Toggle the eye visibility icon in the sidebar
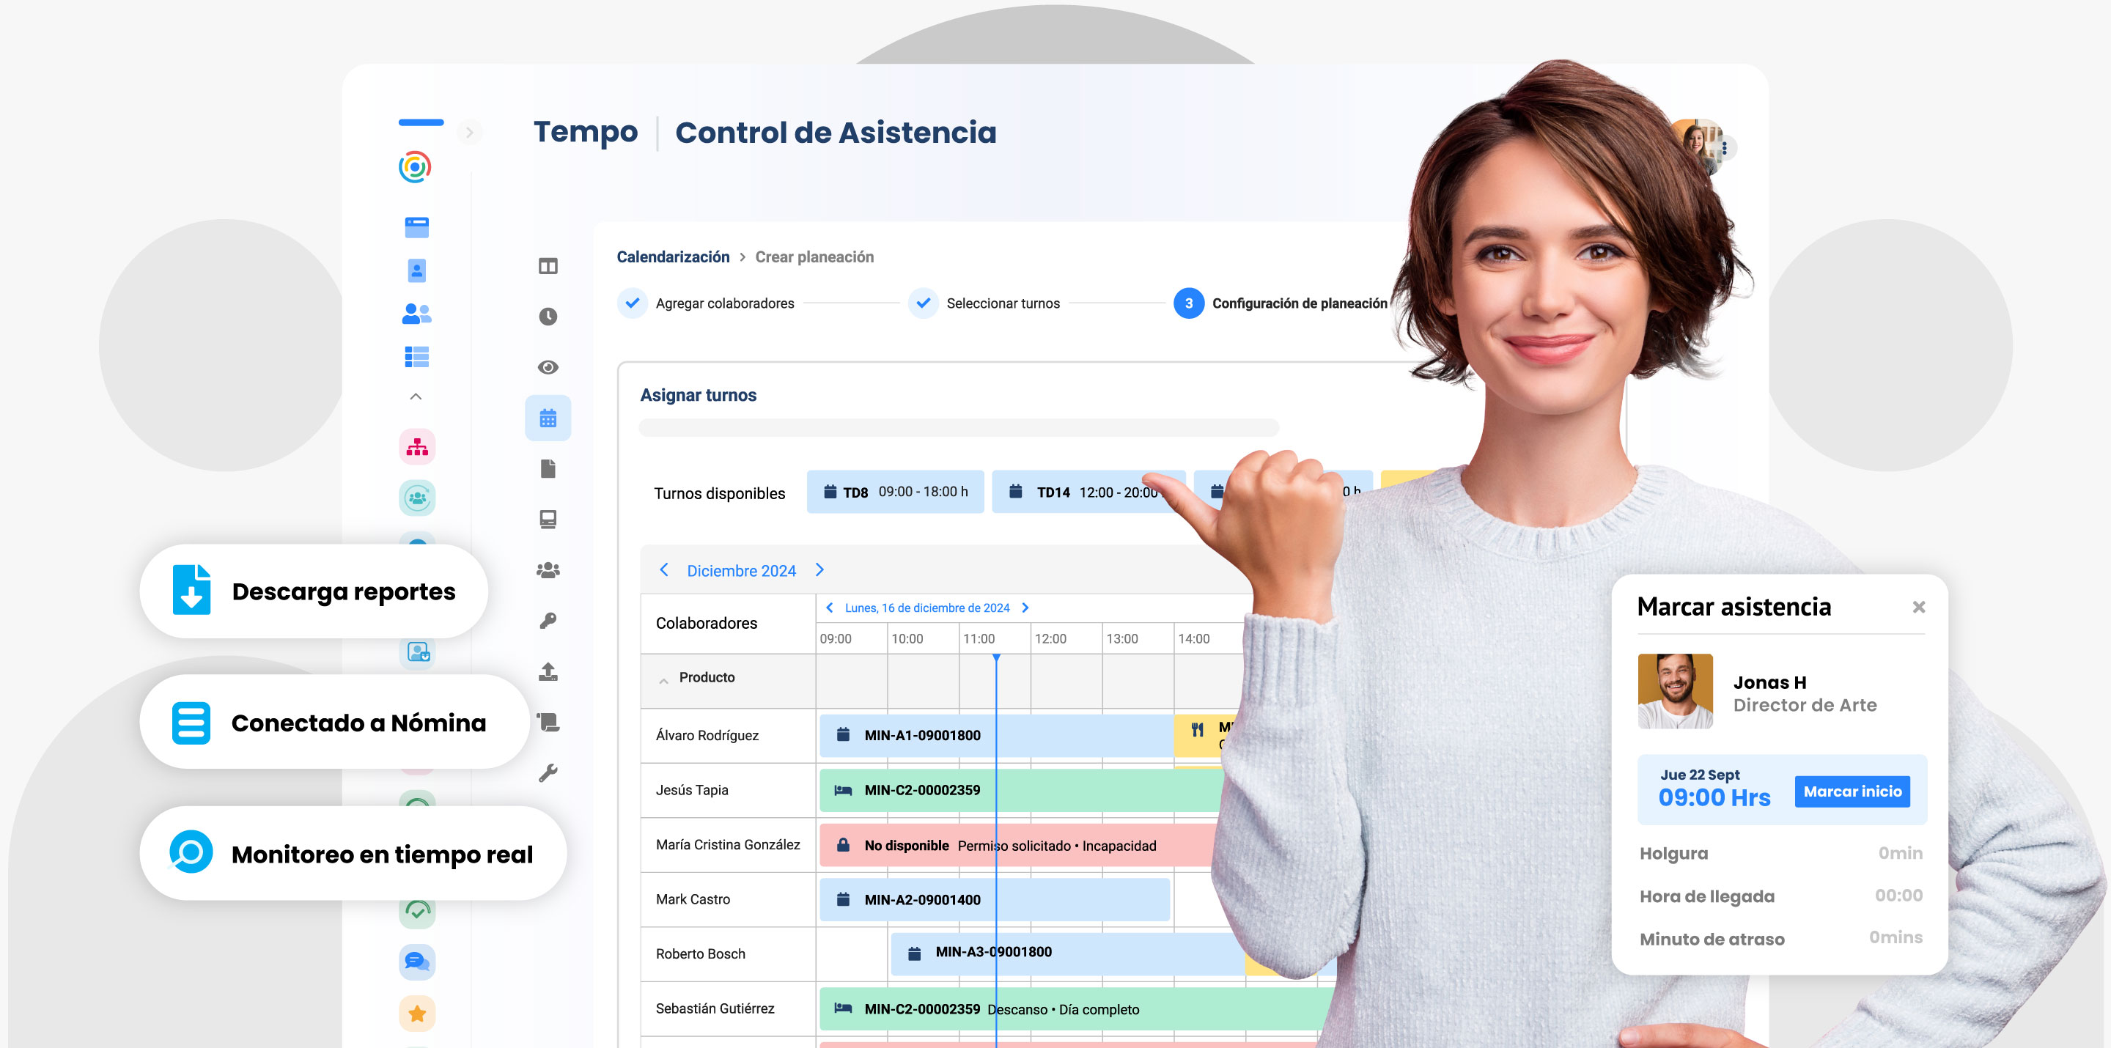Screen dimensions: 2111x1048 tap(549, 366)
